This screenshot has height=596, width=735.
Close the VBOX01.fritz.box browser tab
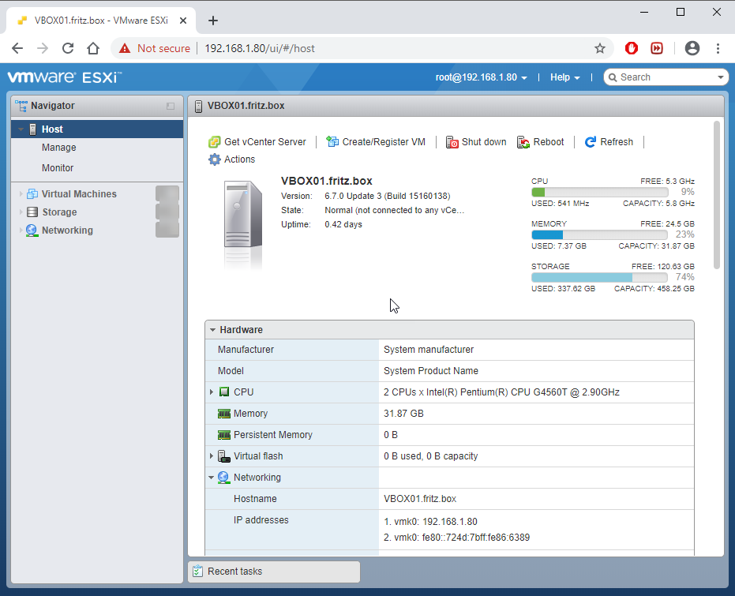pos(183,21)
